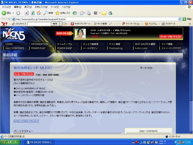
Task: Click the Yahoo site search icon
Action: point(95,24)
